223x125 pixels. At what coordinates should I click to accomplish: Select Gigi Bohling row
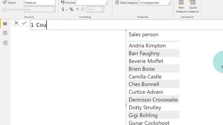(x=153, y=115)
